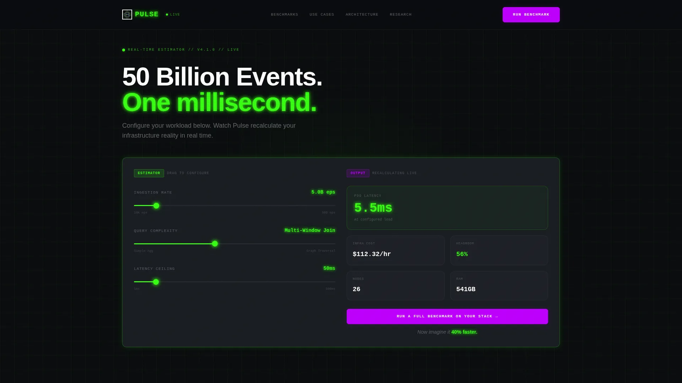The image size is (682, 383).
Task: Click the Multi-Window Join value
Action: [x=310, y=231]
